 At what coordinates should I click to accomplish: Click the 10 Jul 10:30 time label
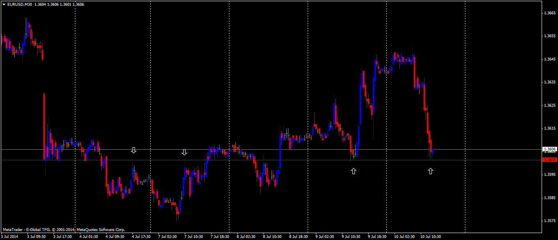(431, 236)
